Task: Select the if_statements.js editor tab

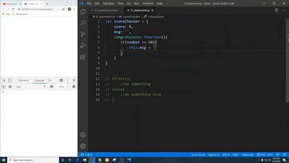Action: [x=140, y=10]
